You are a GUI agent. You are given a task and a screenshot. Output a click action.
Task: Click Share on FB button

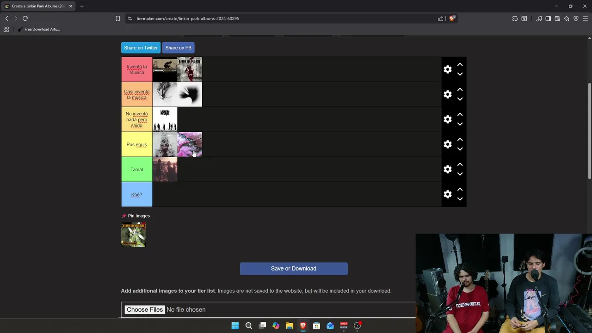[x=178, y=48]
